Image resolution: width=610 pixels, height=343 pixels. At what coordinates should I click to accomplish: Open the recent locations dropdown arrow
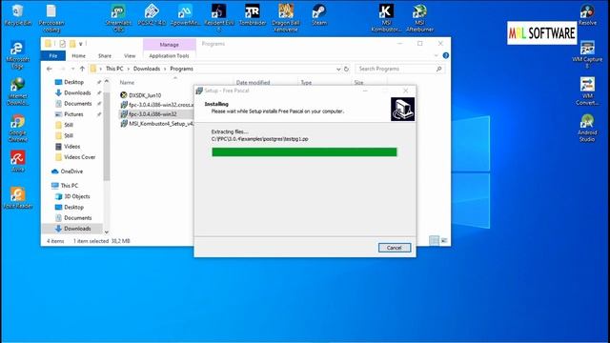[x=72, y=69]
